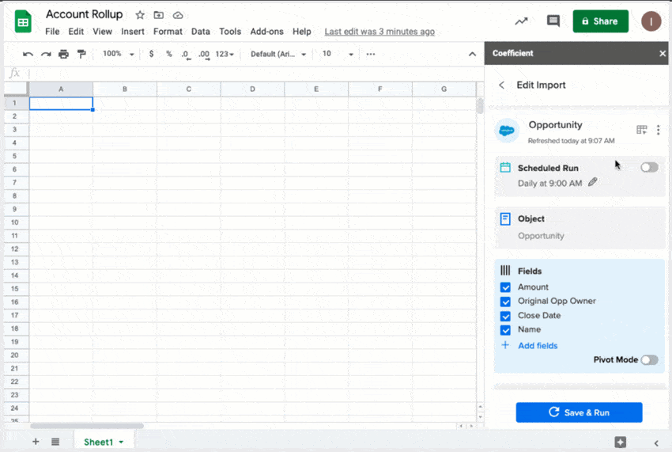Click the pencil icon to edit schedule
Image resolution: width=672 pixels, height=452 pixels.
(593, 182)
